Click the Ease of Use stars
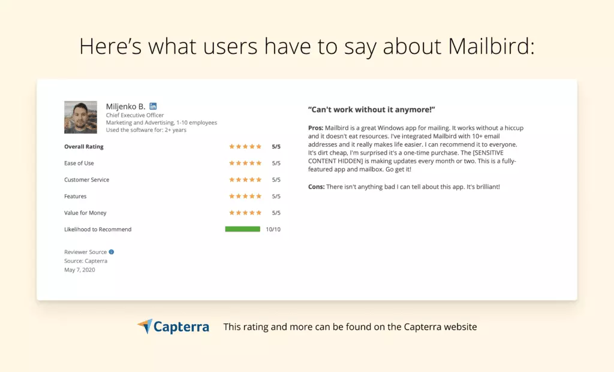 [245, 163]
